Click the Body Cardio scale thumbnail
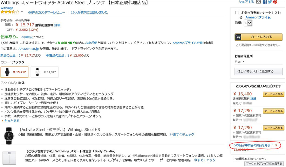 (x=9, y=158)
